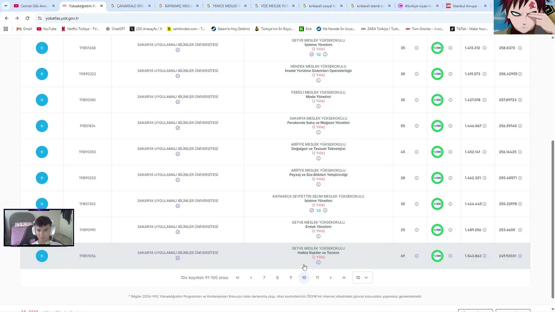Open the info icon under Doğalgaz ve Tesisatı Teknolojisi
The image size is (555, 312).
pyautogui.click(x=318, y=158)
